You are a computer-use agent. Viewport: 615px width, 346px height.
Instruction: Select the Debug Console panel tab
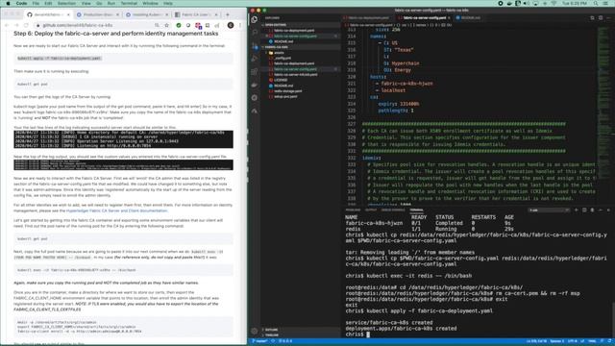(393, 210)
